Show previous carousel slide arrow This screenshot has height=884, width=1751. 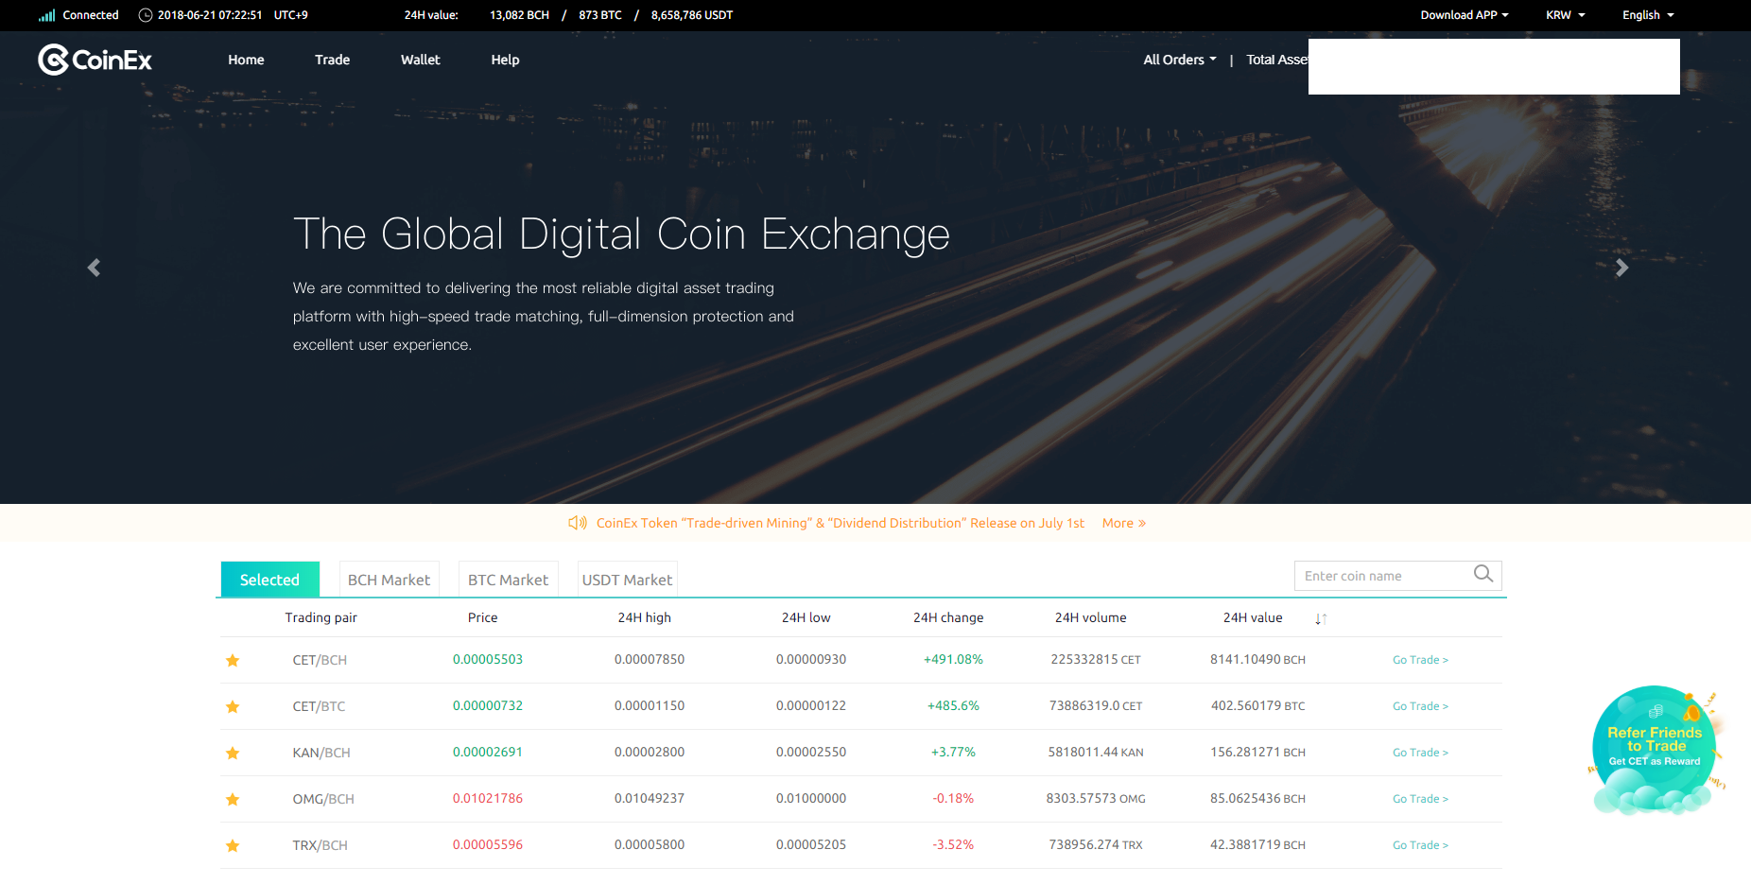[94, 268]
